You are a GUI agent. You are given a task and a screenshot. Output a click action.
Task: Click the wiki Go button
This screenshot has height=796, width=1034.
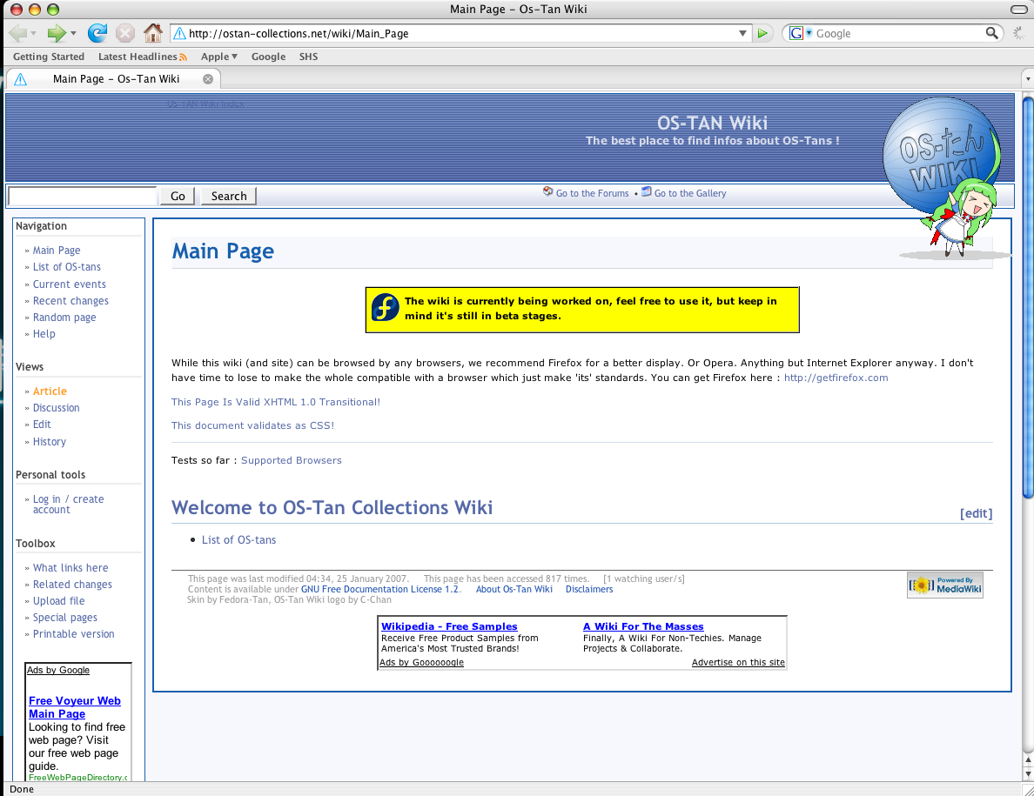(x=178, y=196)
